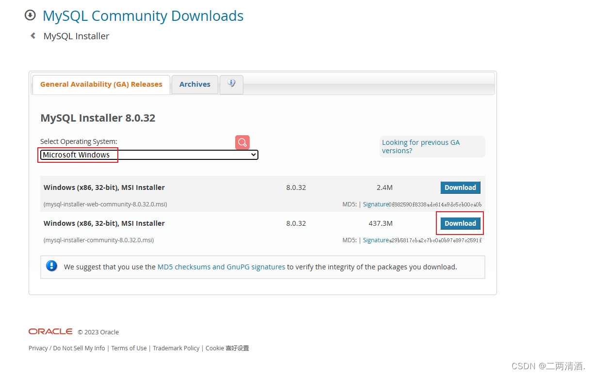Open the Select Operating System dropdown
This screenshot has height=375, width=592.
[149, 155]
